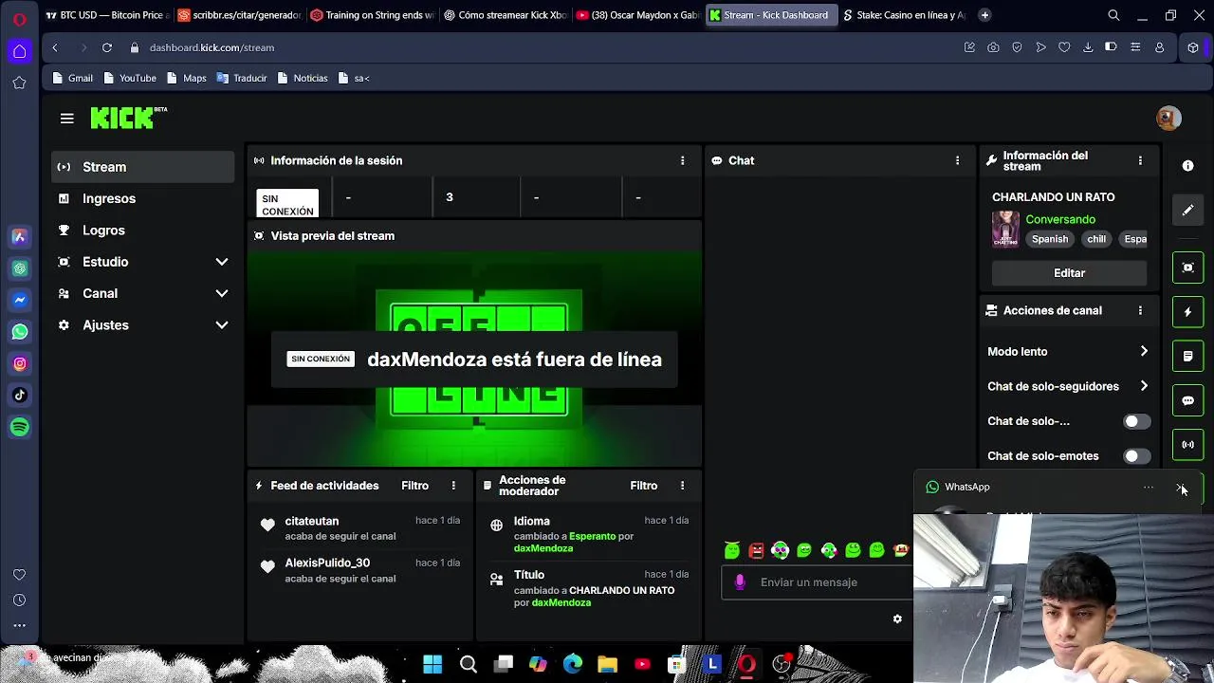The image size is (1214, 683).
Task: Open Ingresos in the sidebar
Action: 142,198
